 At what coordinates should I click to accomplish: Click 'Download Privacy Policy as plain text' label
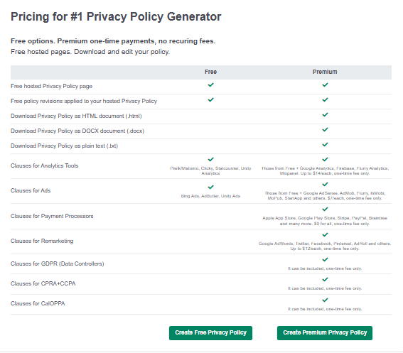point(64,146)
